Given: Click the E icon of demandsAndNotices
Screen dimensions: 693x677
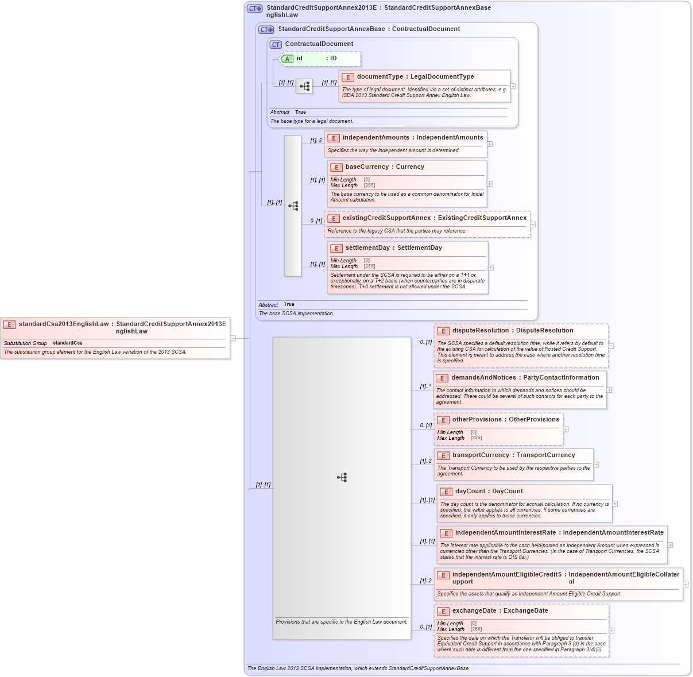Looking at the screenshot, I should coord(442,378).
